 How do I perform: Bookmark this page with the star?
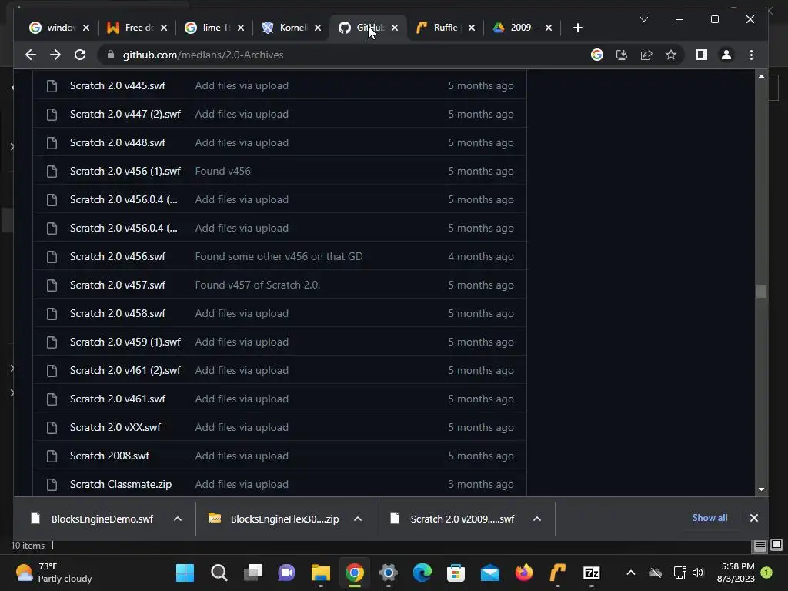(x=671, y=55)
